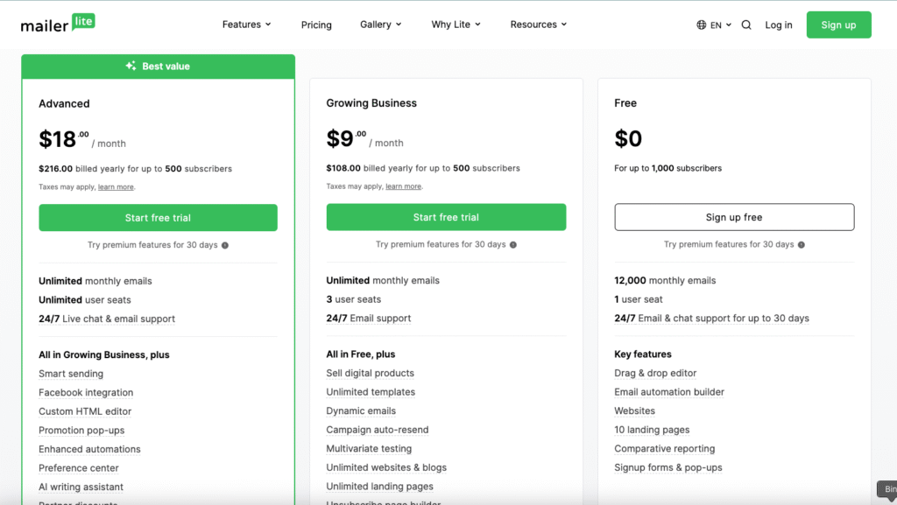Expand the Features menu
The height and width of the screenshot is (505, 897).
coord(246,25)
